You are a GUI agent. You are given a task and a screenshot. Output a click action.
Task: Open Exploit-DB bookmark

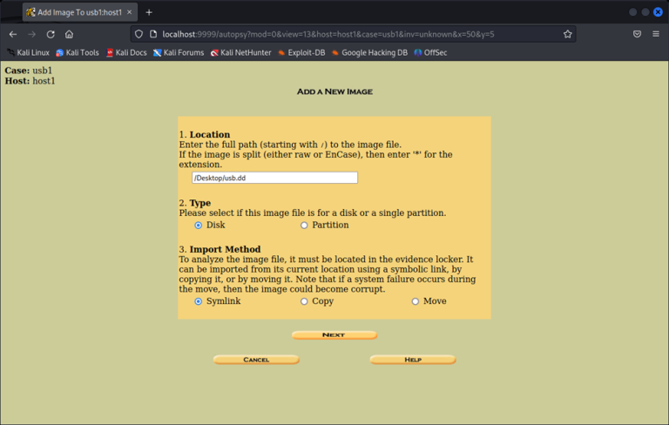(x=301, y=52)
